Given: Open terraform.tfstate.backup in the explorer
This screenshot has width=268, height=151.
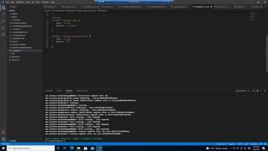Looking at the screenshot, I should 22,47.
